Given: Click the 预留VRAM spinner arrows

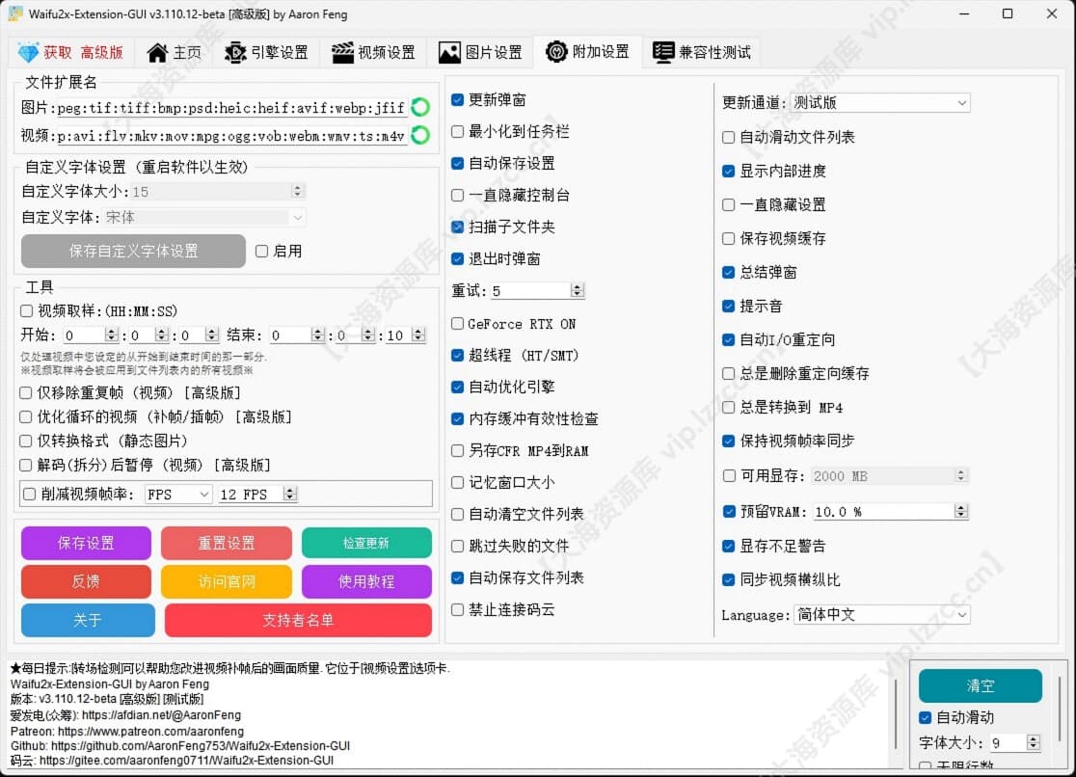Looking at the screenshot, I should (960, 512).
